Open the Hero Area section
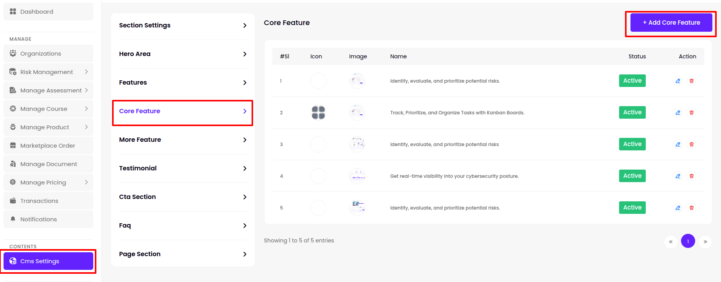 (183, 54)
